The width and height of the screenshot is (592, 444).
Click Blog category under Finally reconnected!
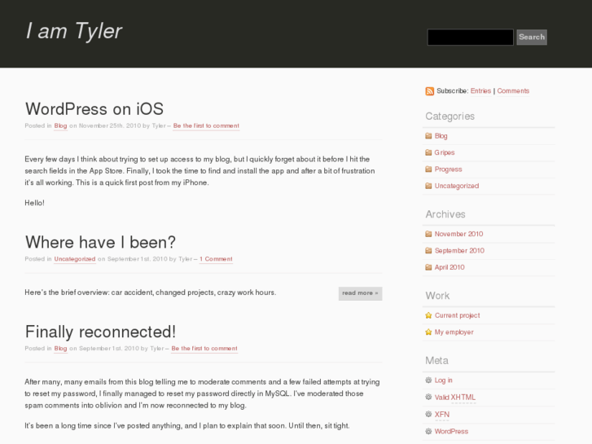[x=60, y=349]
